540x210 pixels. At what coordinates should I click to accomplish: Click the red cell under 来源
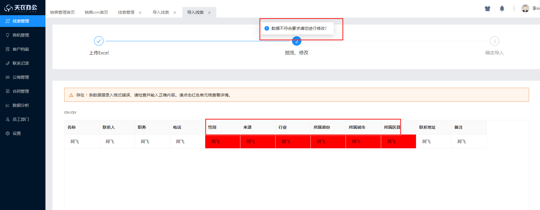coord(258,142)
